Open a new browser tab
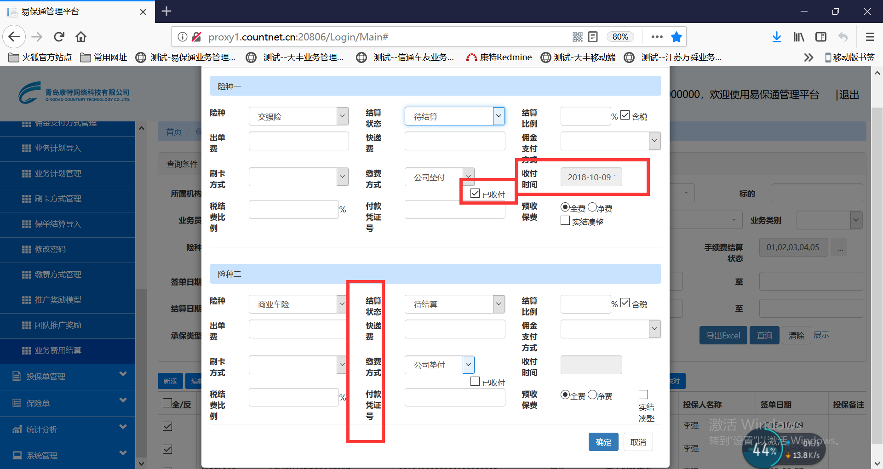Screen dimensions: 883x469 point(166,11)
